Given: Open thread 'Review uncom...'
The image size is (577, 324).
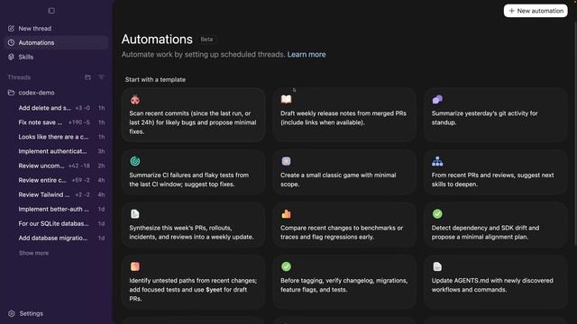Looking at the screenshot, I should pyautogui.click(x=56, y=166).
